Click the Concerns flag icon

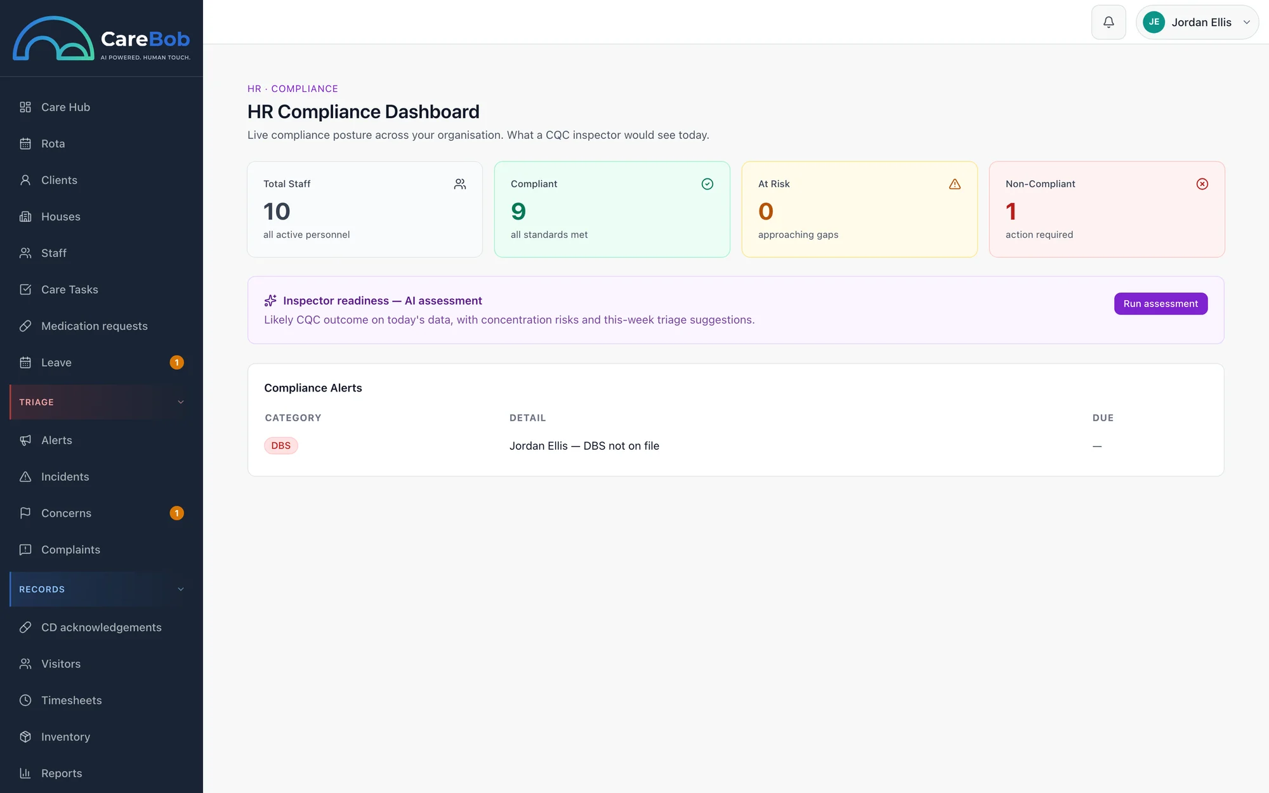click(x=25, y=513)
